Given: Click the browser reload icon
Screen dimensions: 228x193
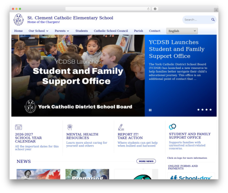Looking at the screenshot, I should 148,9.
